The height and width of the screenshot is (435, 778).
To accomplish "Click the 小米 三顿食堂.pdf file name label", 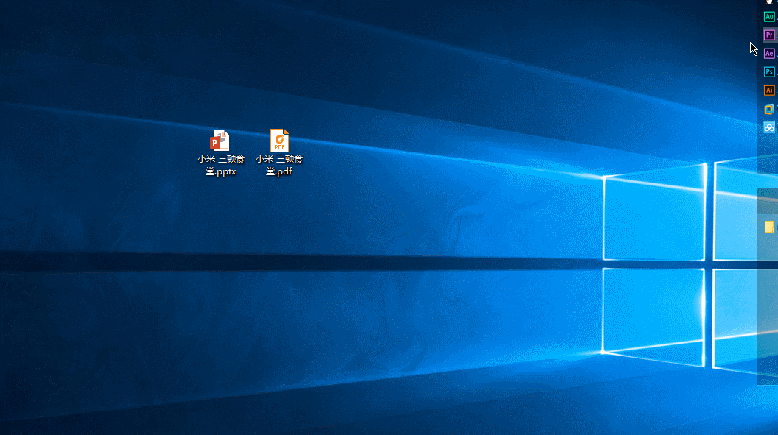I will point(279,166).
